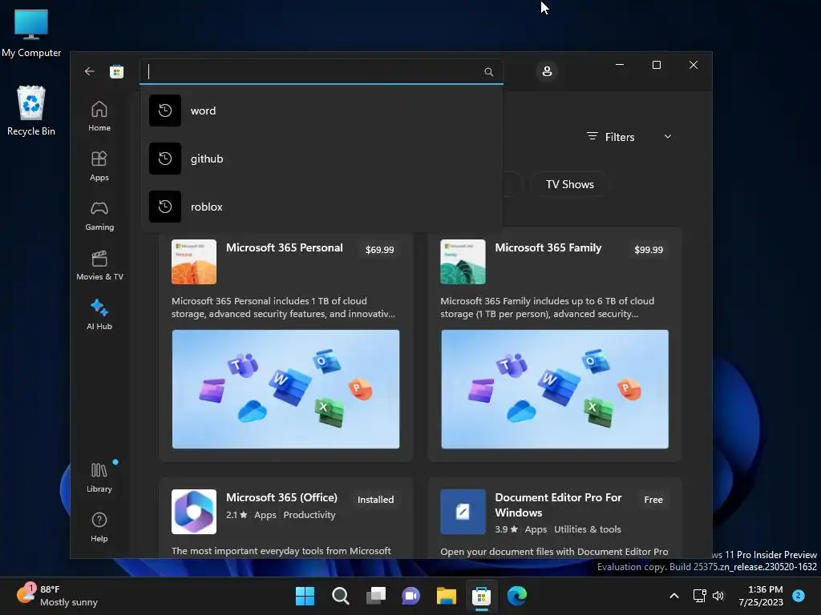Open network status tray icon
821x615 pixels.
(699, 596)
